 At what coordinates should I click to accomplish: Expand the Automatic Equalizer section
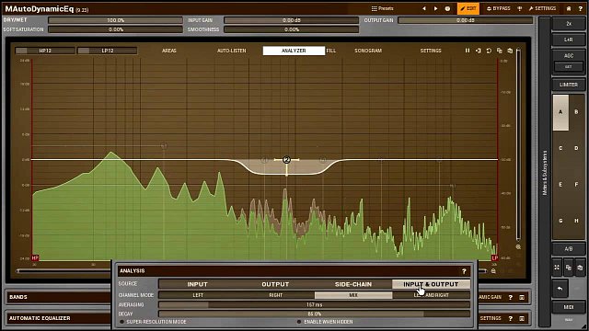point(58,318)
